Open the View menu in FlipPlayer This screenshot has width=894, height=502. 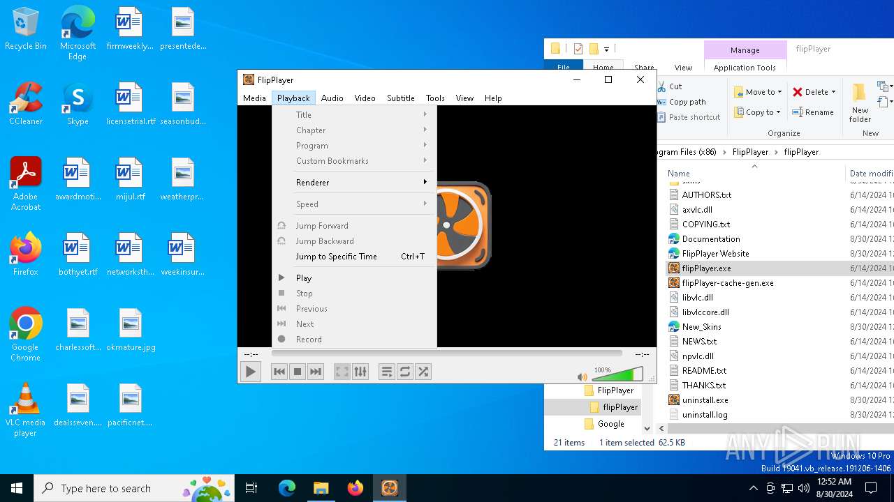pyautogui.click(x=464, y=98)
